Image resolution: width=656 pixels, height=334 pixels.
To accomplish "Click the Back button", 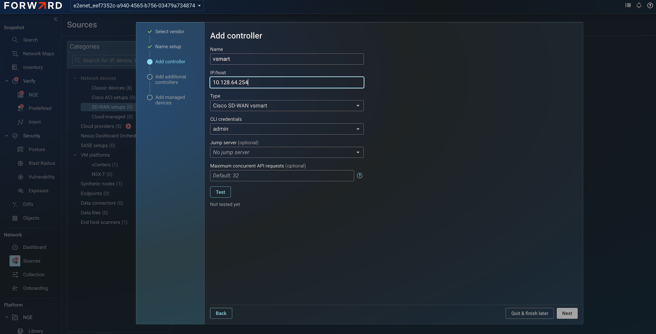I will 221,313.
